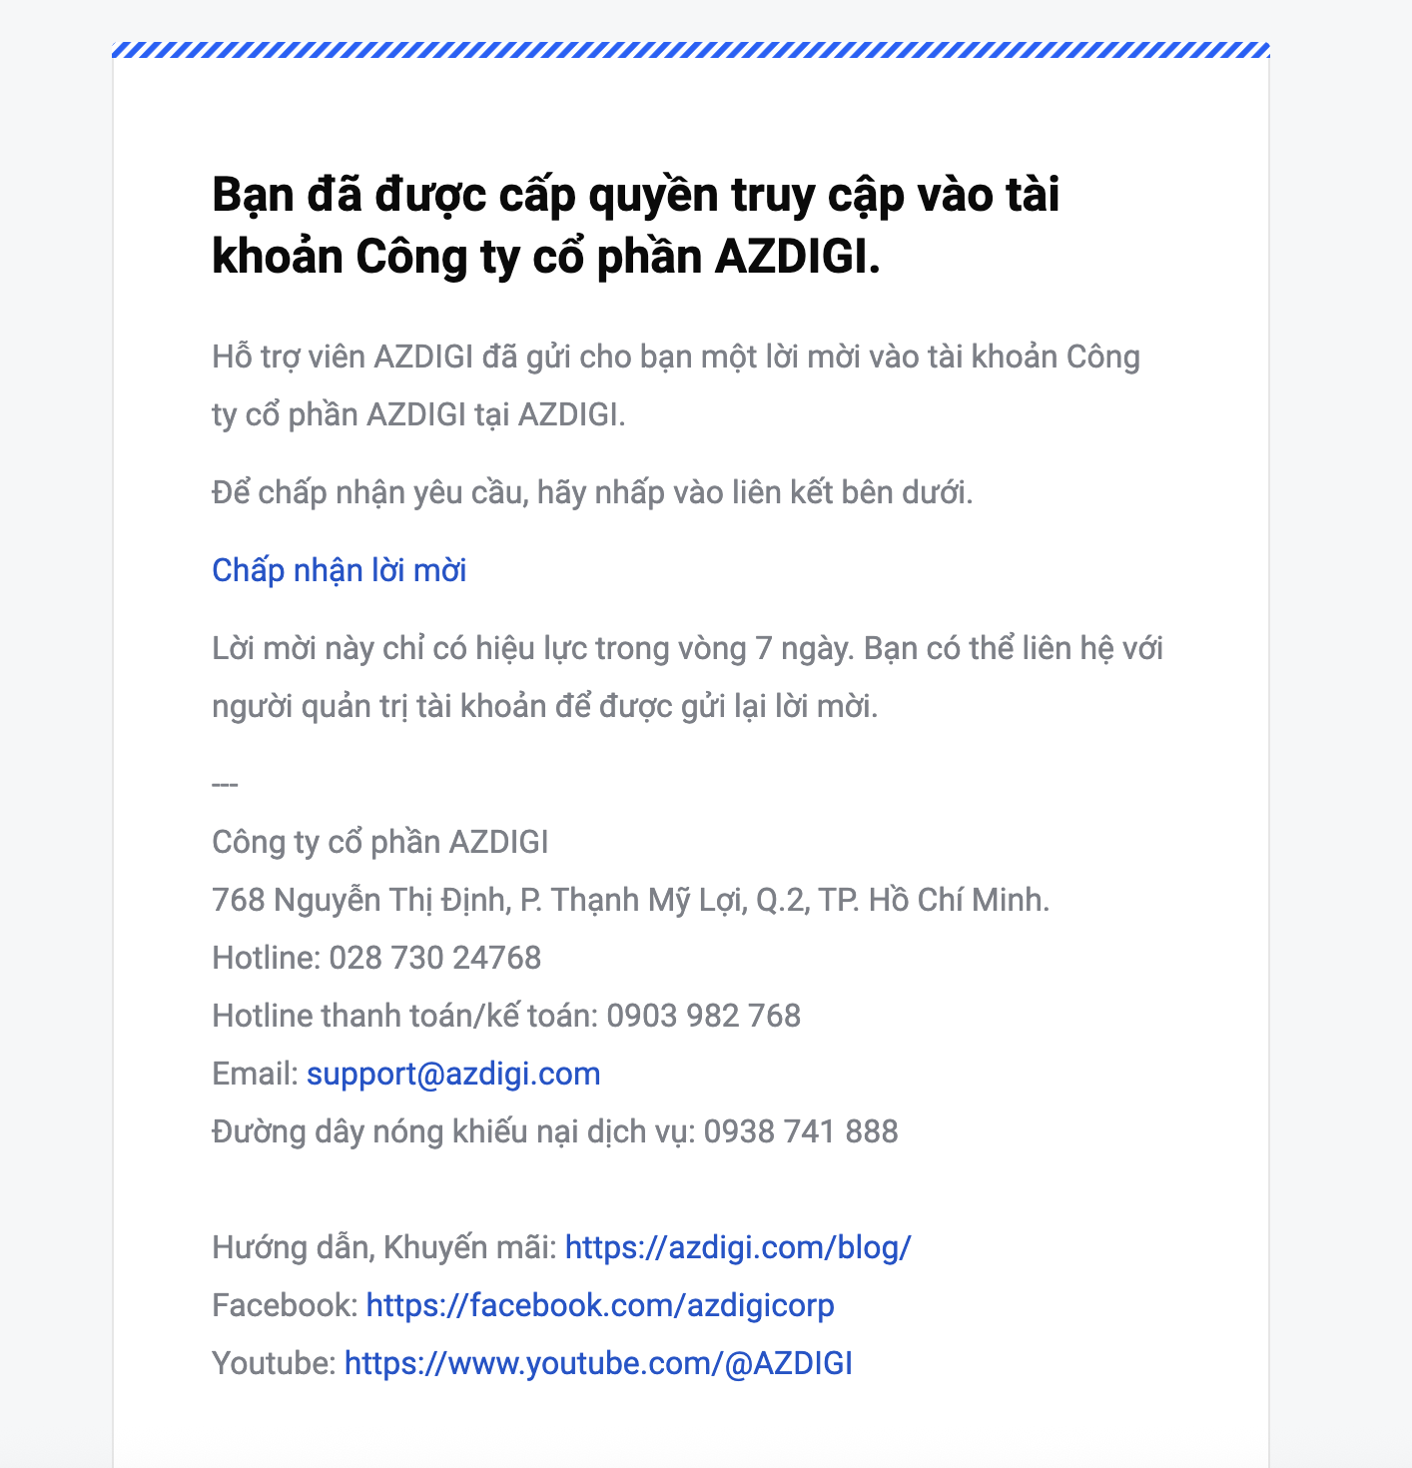
Task: Click the "Để chấp nhận yêu cầu" sentence
Action: click(x=592, y=492)
